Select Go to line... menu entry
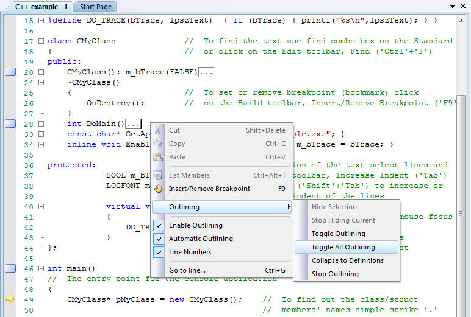The image size is (471, 317). pyautogui.click(x=221, y=270)
